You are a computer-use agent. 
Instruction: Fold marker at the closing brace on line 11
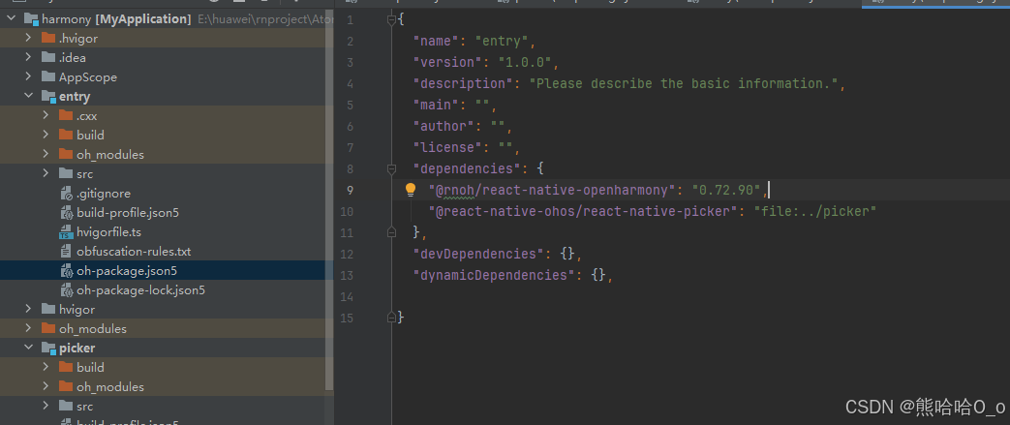(x=391, y=230)
